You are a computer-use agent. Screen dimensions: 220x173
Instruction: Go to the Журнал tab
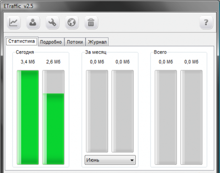pos(97,42)
